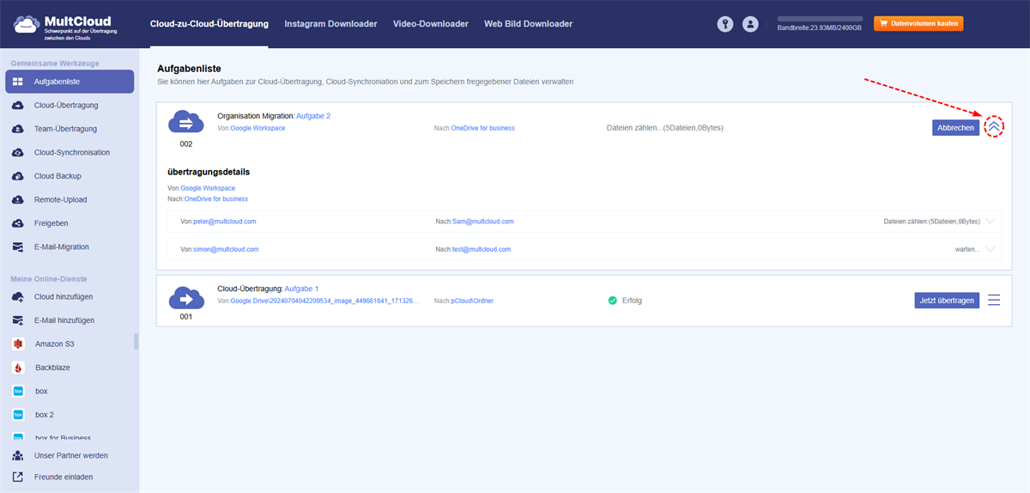The image size is (1030, 493).
Task: Open the hamburger menu for Aufgabe 1
Action: click(x=994, y=301)
